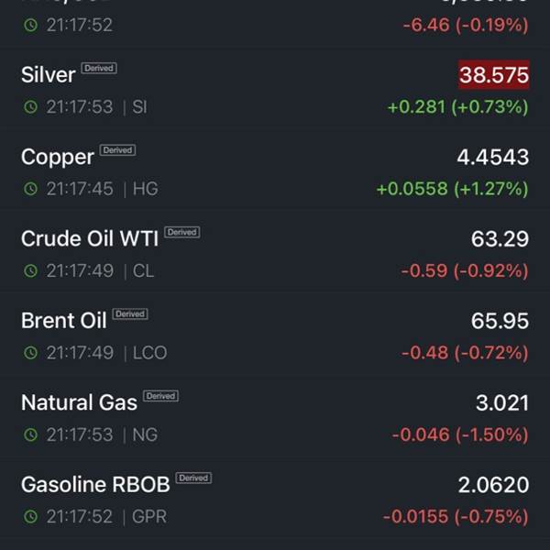This screenshot has width=550, height=550.
Task: Open the Brent Oil quote
Action: coord(275,335)
